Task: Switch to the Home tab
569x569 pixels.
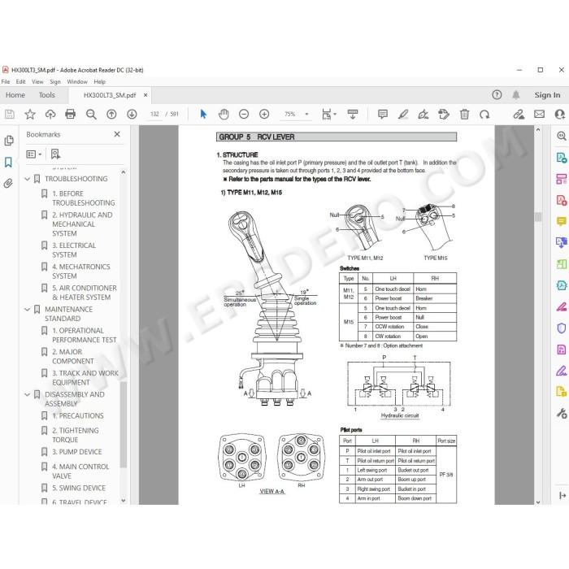Action: pyautogui.click(x=15, y=95)
